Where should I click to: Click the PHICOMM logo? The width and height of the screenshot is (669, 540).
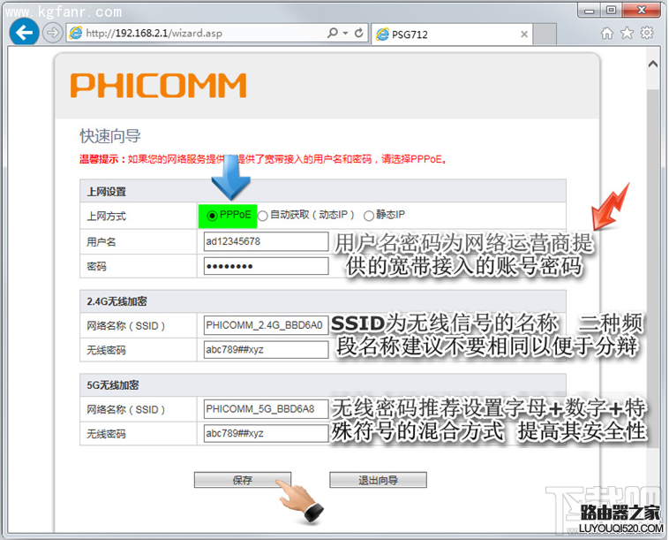click(158, 85)
